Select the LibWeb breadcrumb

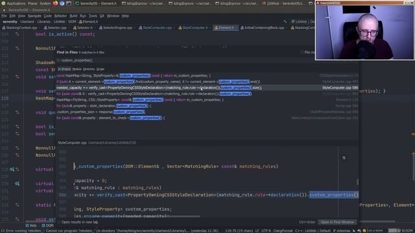click(x=59, y=21)
